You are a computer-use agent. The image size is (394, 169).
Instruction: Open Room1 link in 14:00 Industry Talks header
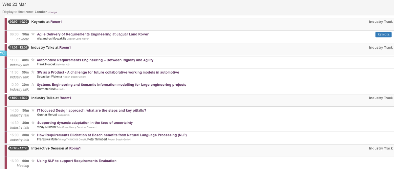click(x=65, y=98)
